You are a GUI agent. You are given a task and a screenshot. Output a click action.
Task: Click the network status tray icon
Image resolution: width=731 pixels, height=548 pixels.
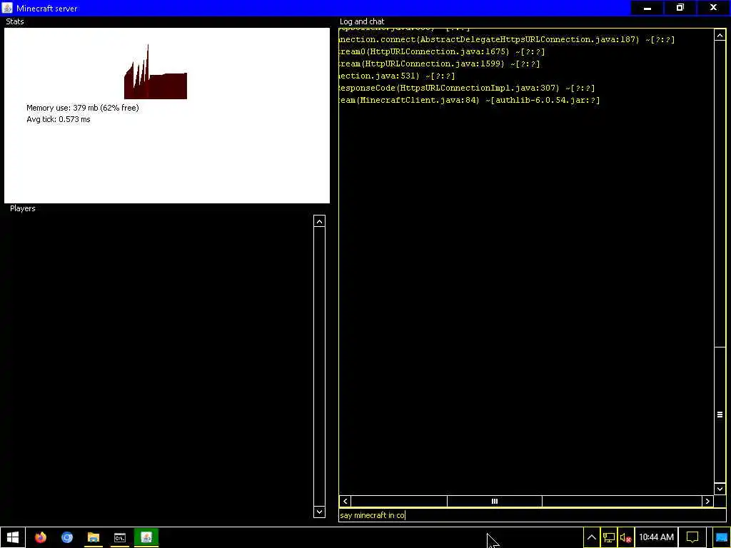[x=608, y=537]
